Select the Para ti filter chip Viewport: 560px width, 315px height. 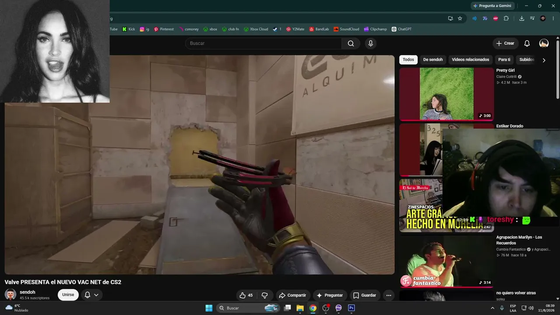(504, 59)
